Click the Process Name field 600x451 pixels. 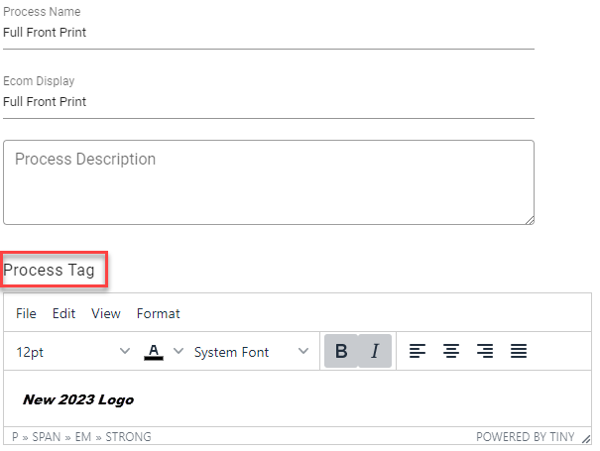(269, 33)
